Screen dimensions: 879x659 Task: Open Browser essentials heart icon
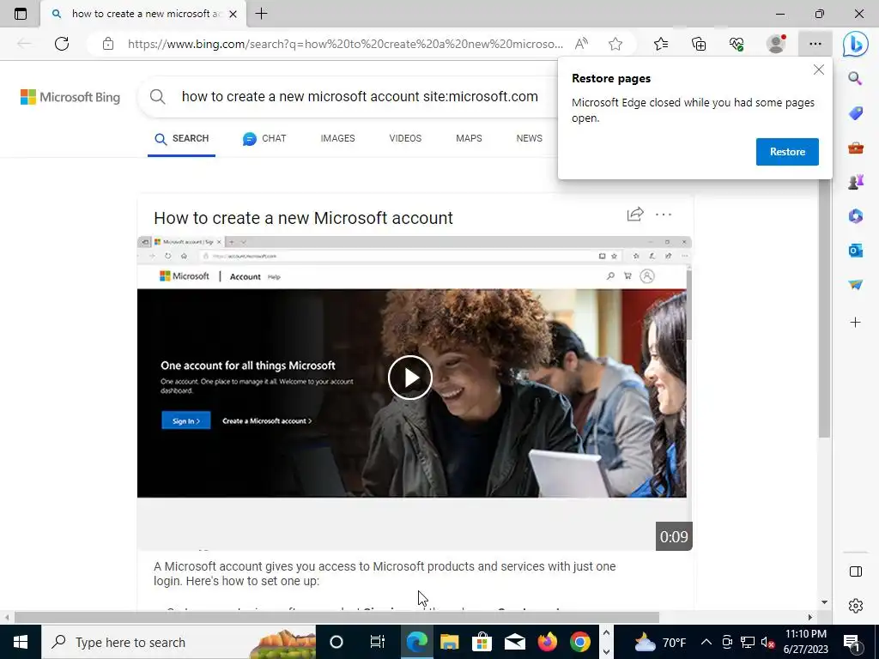737,44
